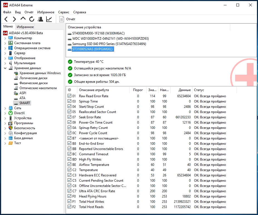Image resolution: width=258 pixels, height=215 pixels.
Task: Expand the Мультимедиа tree node
Action: click(5, 63)
